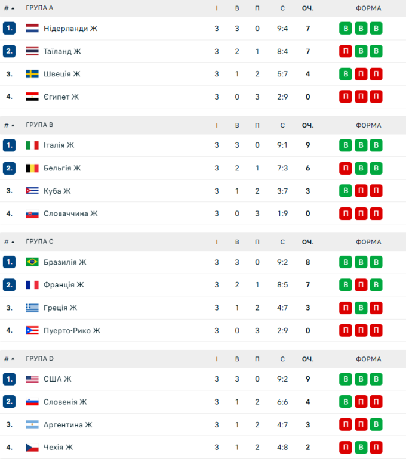Click the Brazil flag icon
Screen dimensions: 406x459
click(x=32, y=262)
